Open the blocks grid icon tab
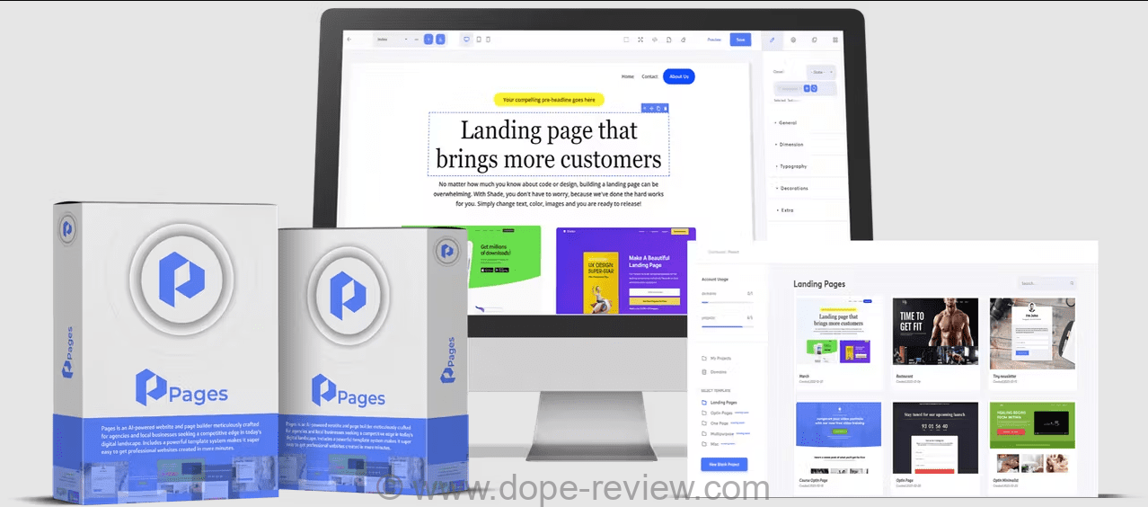Viewport: 1148px width, 507px height. point(835,40)
